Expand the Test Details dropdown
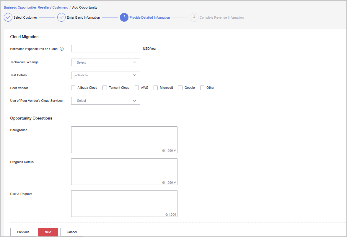The width and height of the screenshot is (347, 237). point(105,75)
